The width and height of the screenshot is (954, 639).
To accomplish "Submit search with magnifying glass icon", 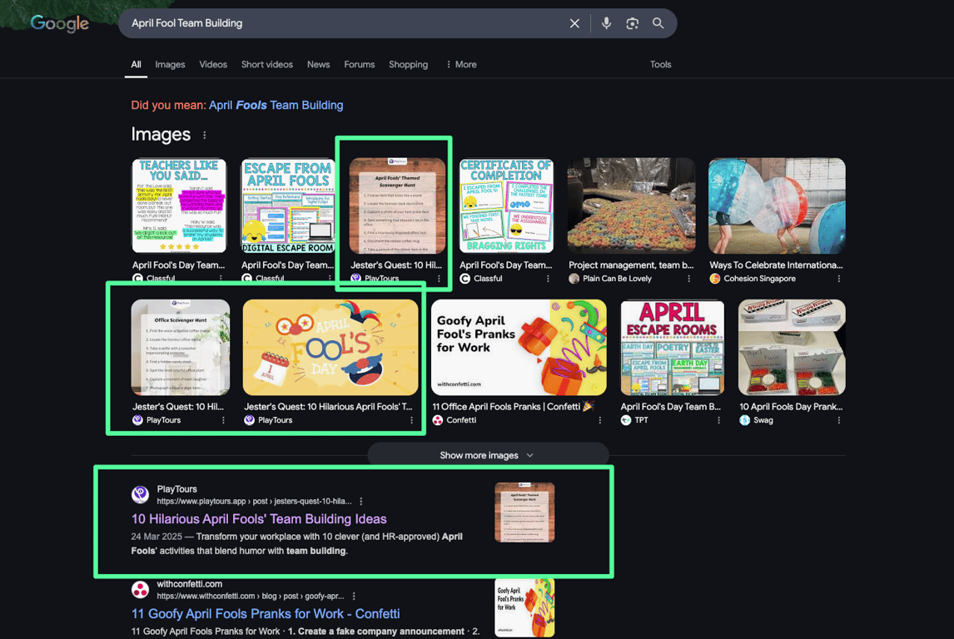I will pyautogui.click(x=658, y=23).
